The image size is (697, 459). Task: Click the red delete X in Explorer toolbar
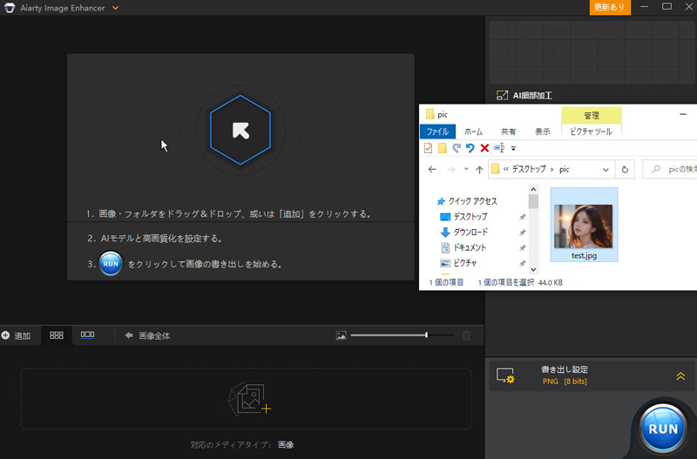click(484, 148)
